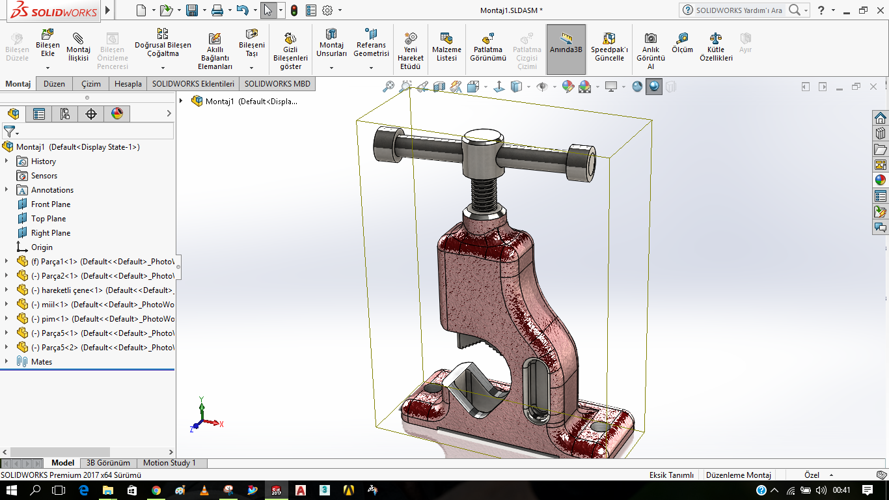Open the DimXpertManager panel tab
This screenshot has width=889, height=500.
coord(91,114)
